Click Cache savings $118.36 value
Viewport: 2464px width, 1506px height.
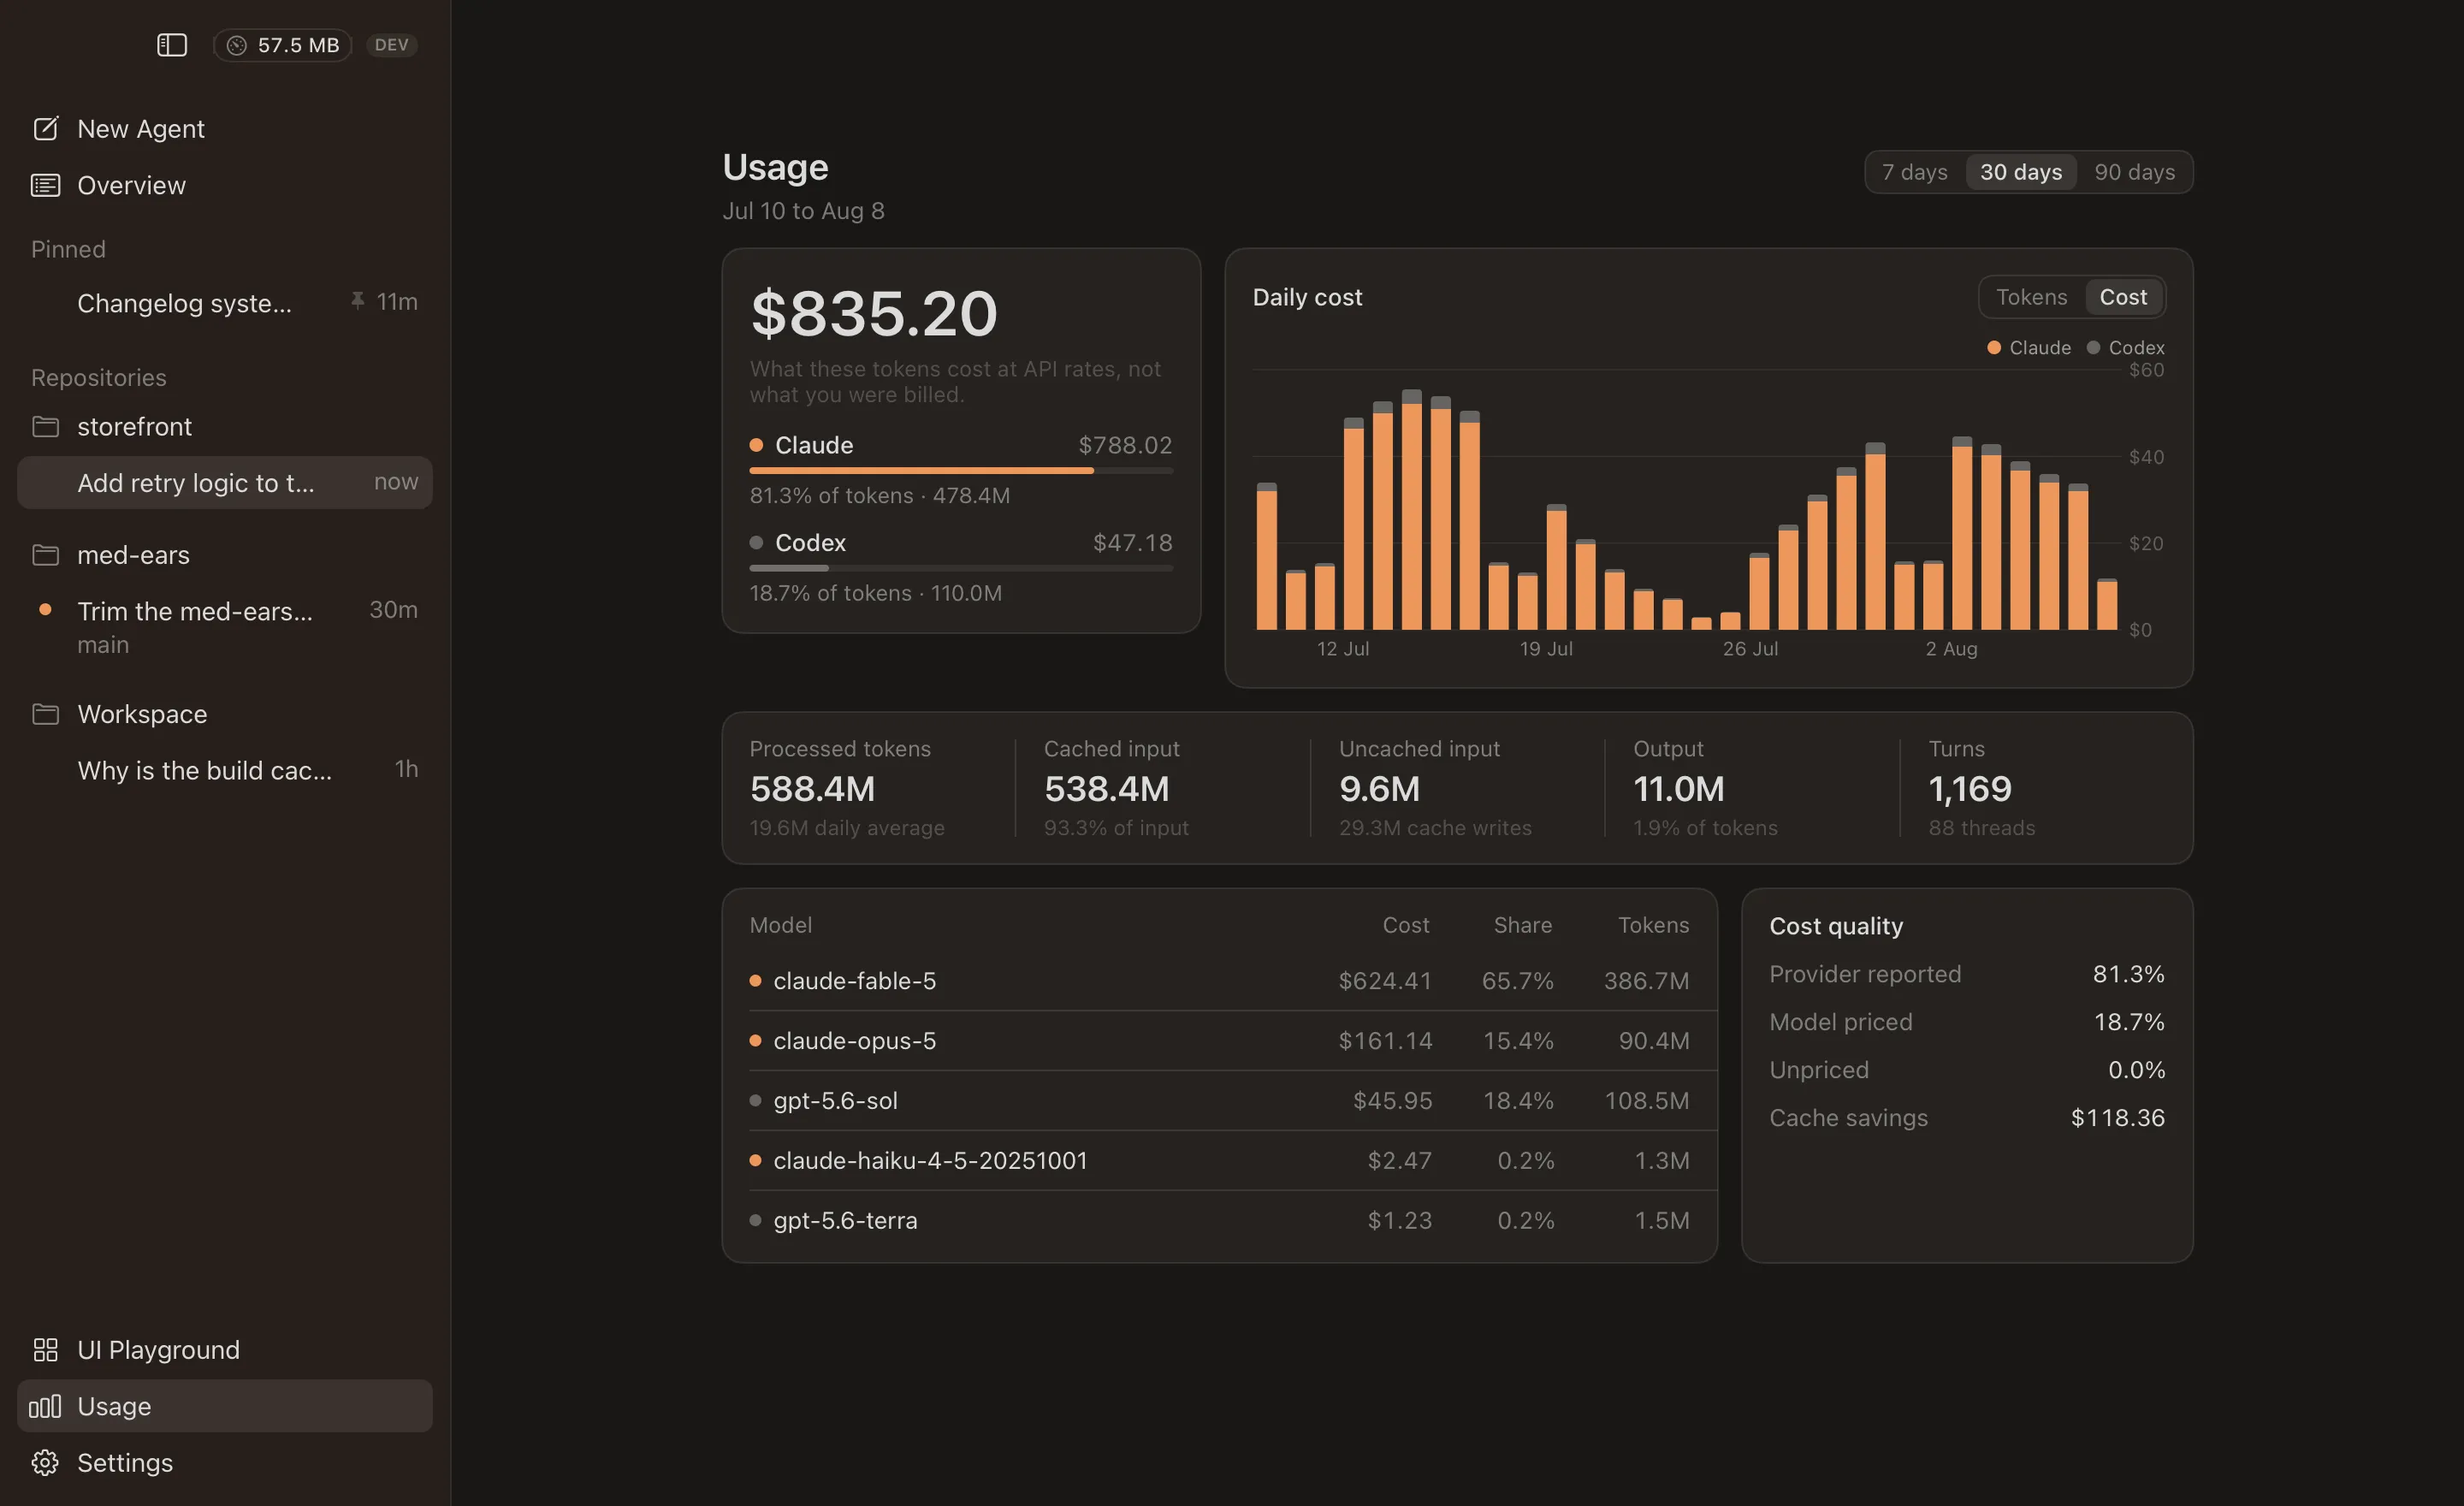[x=2117, y=1118]
